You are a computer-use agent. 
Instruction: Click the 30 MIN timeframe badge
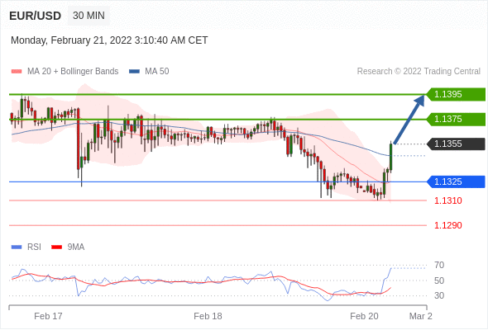pyautogui.click(x=89, y=16)
